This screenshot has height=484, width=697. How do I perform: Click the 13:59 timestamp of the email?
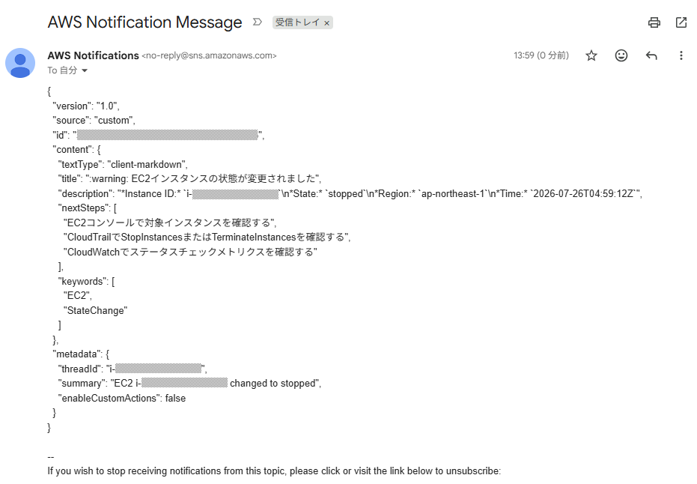(541, 55)
